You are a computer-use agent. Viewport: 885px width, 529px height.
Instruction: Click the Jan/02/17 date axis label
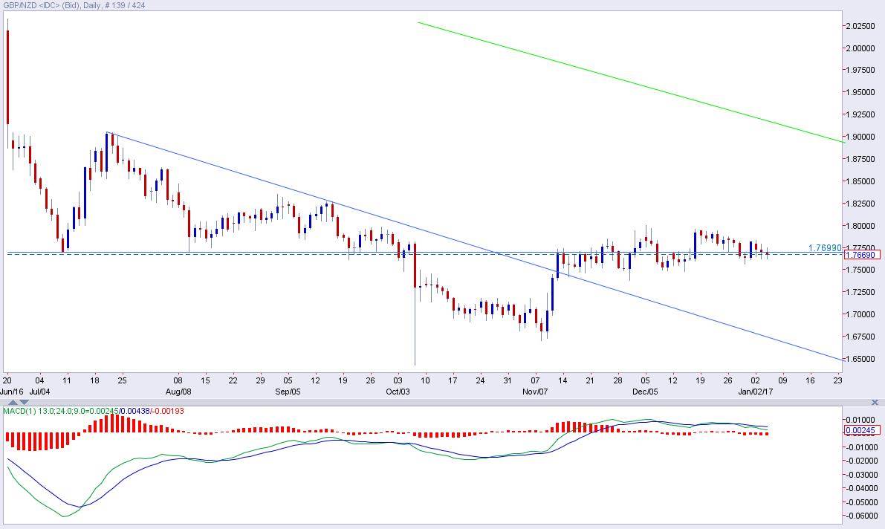pyautogui.click(x=756, y=392)
